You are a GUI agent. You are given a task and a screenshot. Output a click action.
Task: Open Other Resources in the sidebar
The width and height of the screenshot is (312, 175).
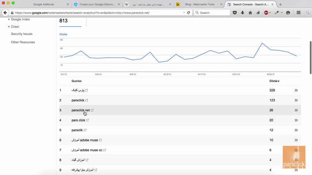(x=23, y=42)
